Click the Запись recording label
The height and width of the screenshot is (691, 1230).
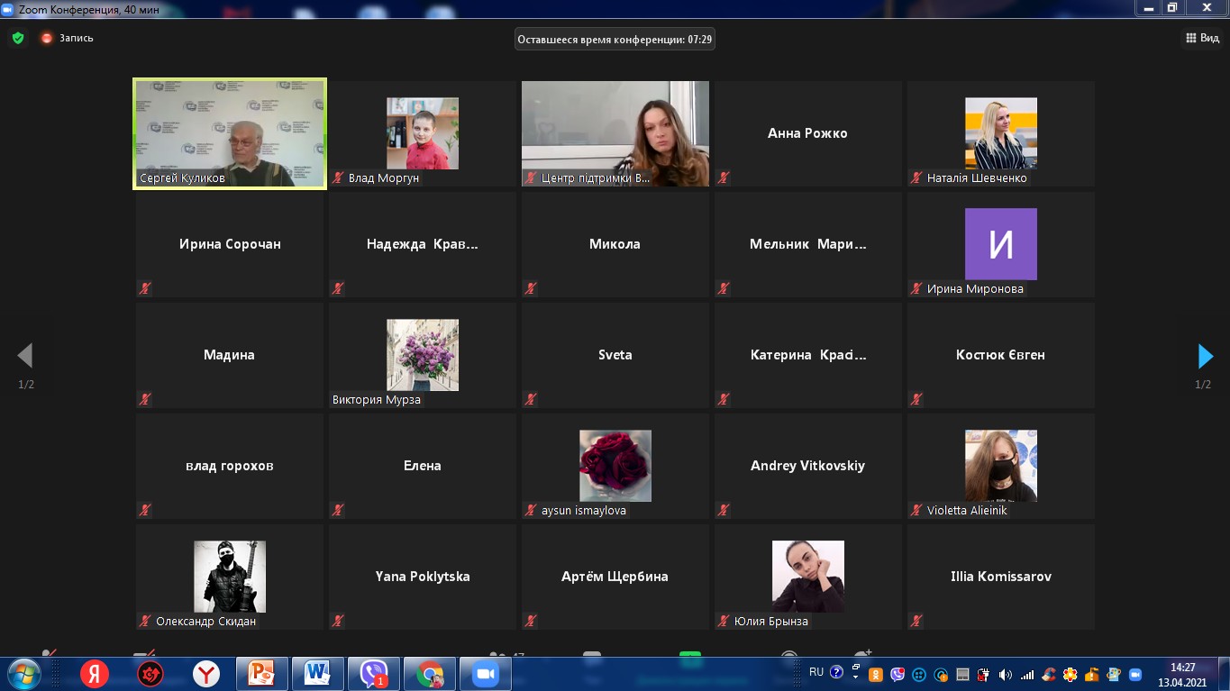coord(77,38)
